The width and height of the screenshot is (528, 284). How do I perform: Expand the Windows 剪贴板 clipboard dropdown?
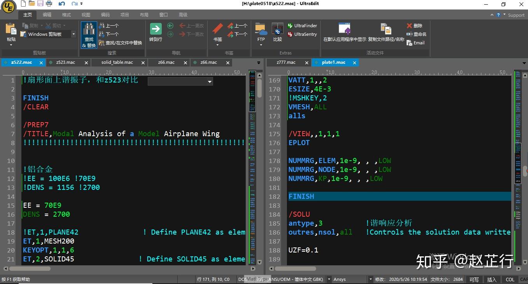(x=73, y=34)
